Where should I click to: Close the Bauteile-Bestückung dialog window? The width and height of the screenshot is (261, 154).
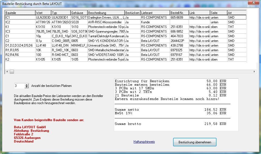[253, 2]
